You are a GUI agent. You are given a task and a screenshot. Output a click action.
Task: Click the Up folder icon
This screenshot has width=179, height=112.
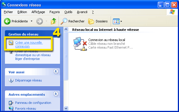(54, 21)
